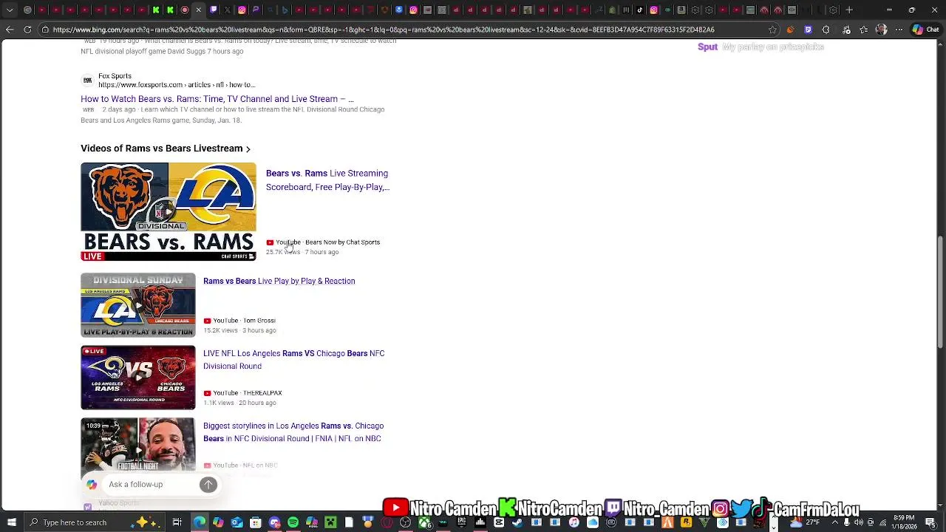Screen dimensions: 946x532
Task: Open Biggest storylines Rams vs. Bears link
Action: (293, 432)
